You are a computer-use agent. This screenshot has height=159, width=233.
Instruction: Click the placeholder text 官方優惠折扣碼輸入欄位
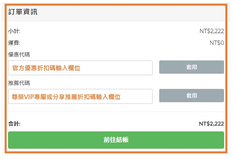coord(46,68)
